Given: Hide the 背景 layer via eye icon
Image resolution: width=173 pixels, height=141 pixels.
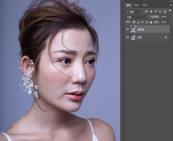Looking at the screenshot, I should coord(127,37).
